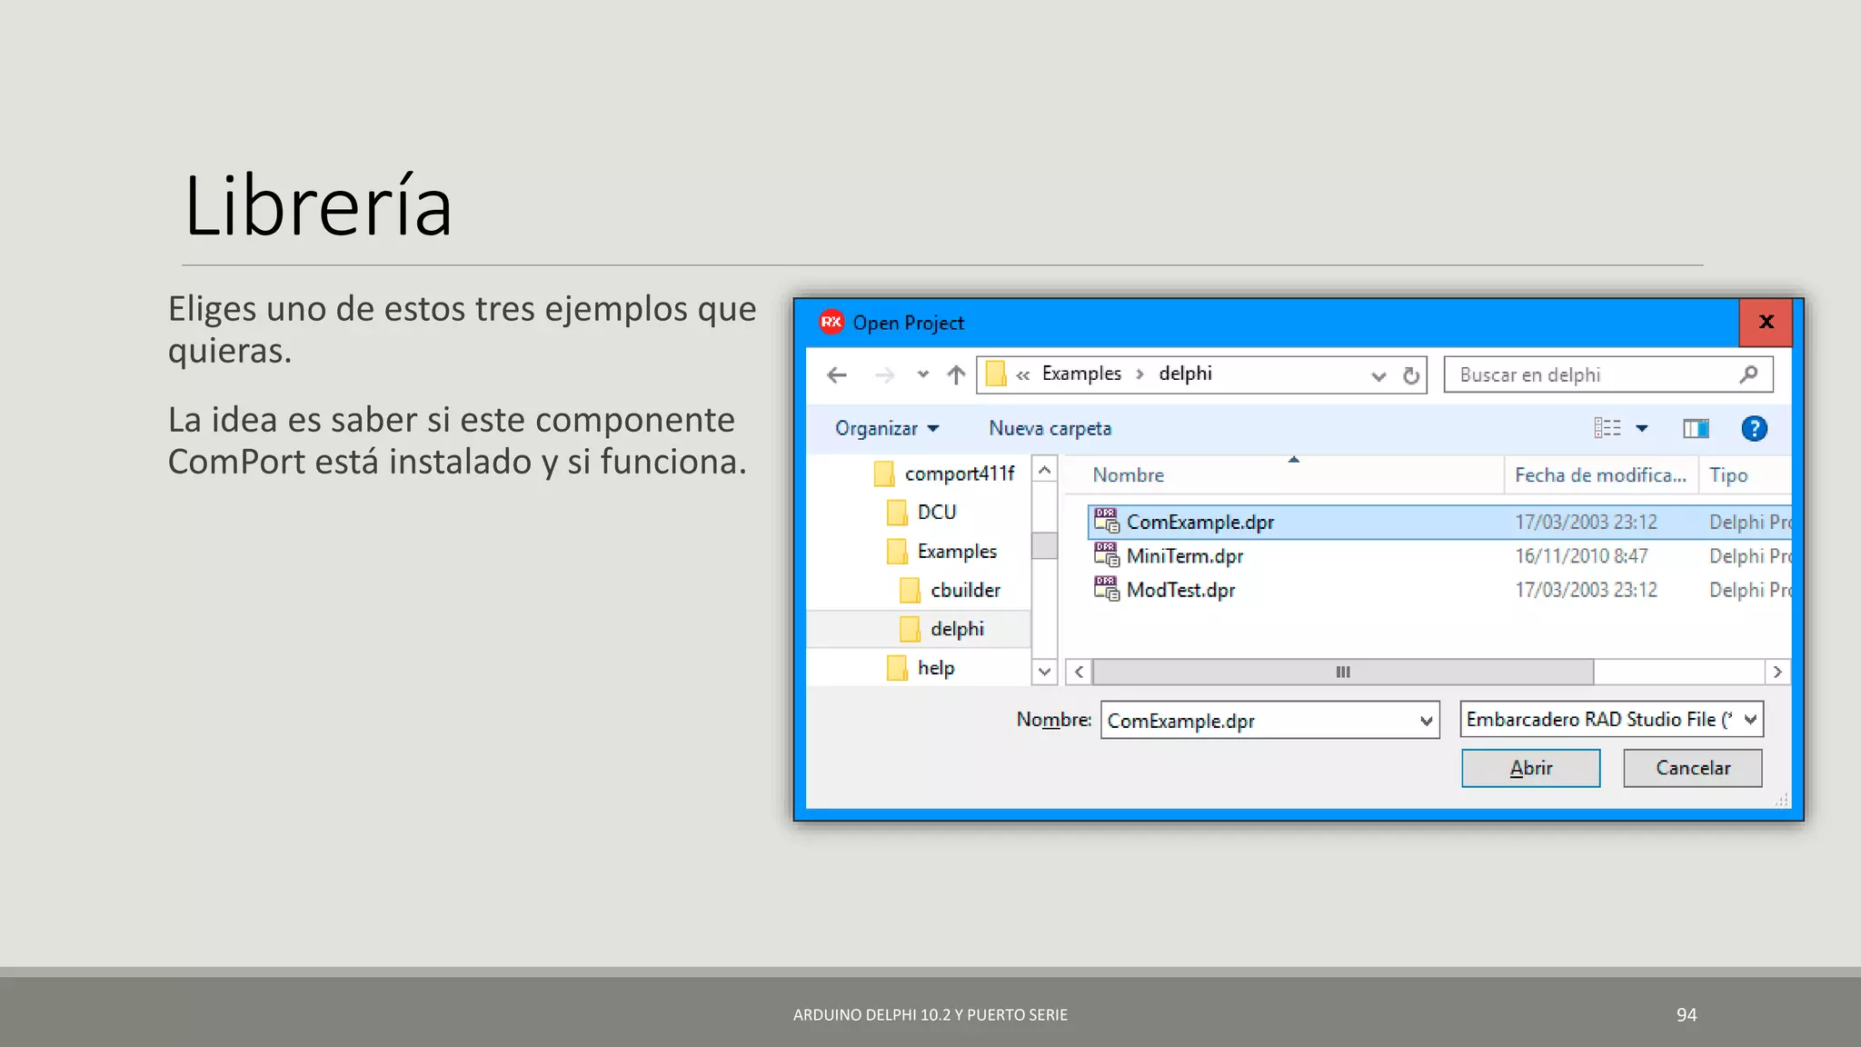This screenshot has width=1861, height=1047.
Task: Click the 16/11/2010 8:47 date cell
Action: (1581, 556)
